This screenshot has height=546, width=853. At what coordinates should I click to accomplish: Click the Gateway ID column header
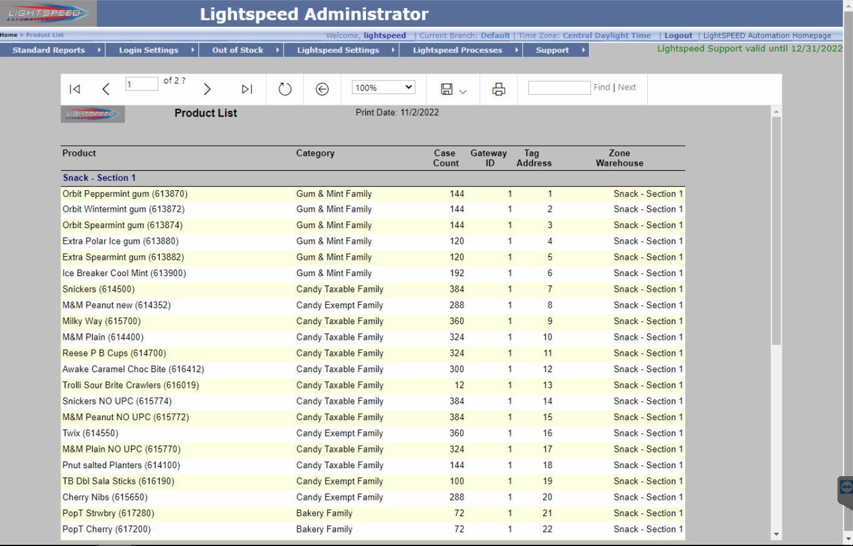(489, 158)
